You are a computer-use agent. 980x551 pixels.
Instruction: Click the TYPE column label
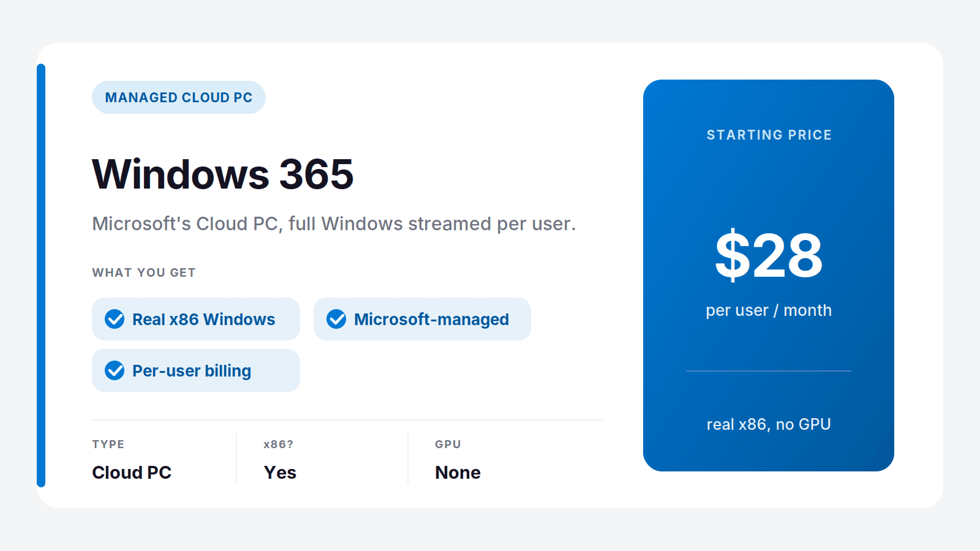click(x=108, y=444)
